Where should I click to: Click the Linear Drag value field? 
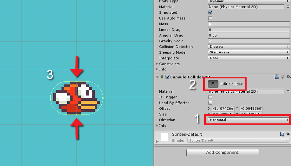tap(249, 30)
